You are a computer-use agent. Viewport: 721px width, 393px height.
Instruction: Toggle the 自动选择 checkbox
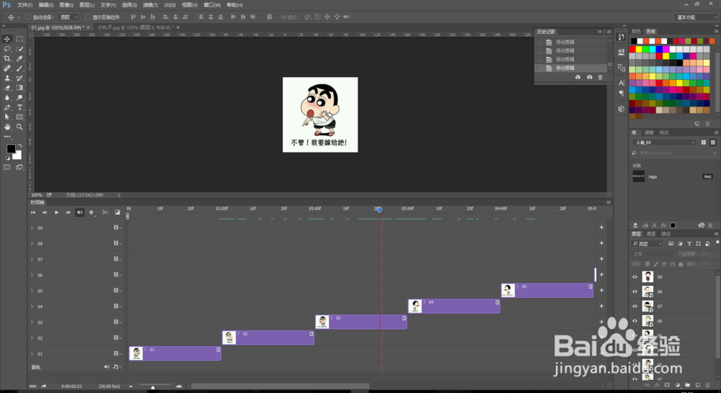click(x=29, y=17)
